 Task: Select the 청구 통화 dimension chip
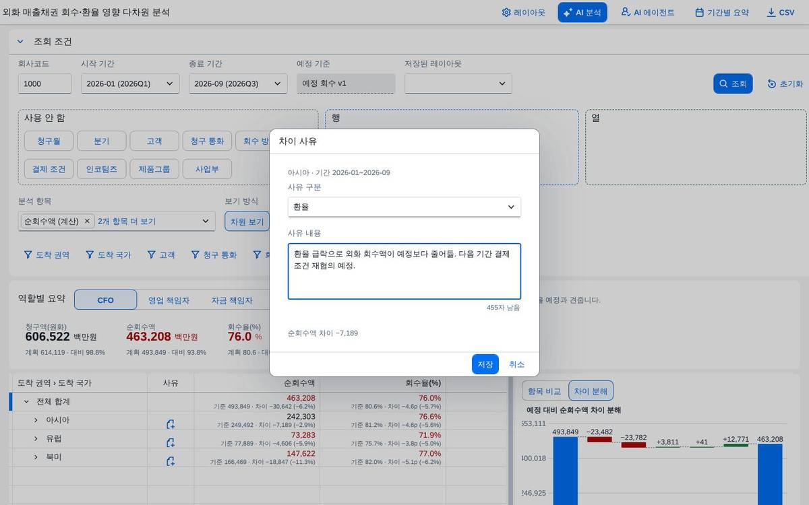(207, 141)
